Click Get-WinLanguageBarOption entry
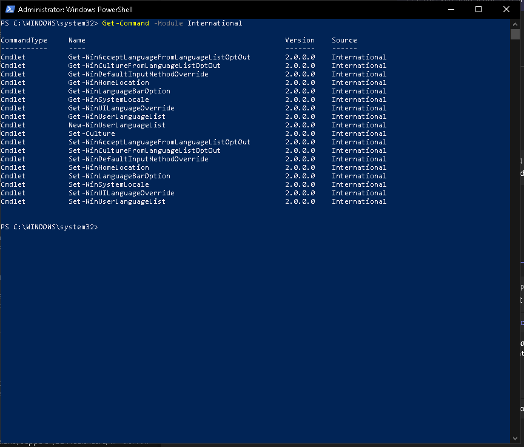 (119, 91)
